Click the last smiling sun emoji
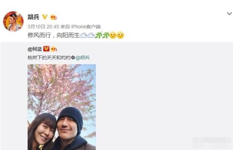The image size is (233, 150). point(120,35)
